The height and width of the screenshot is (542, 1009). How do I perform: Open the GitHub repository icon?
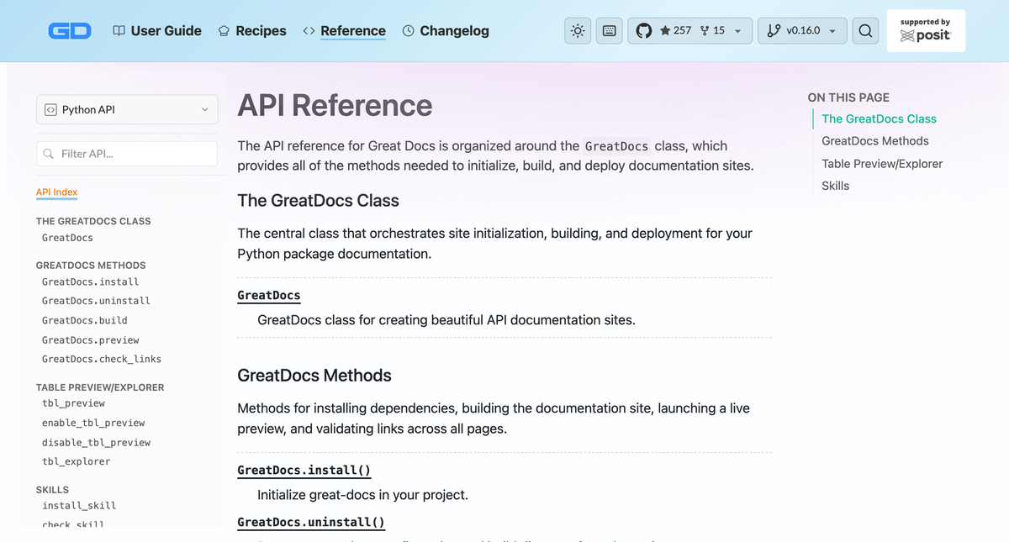click(x=644, y=31)
